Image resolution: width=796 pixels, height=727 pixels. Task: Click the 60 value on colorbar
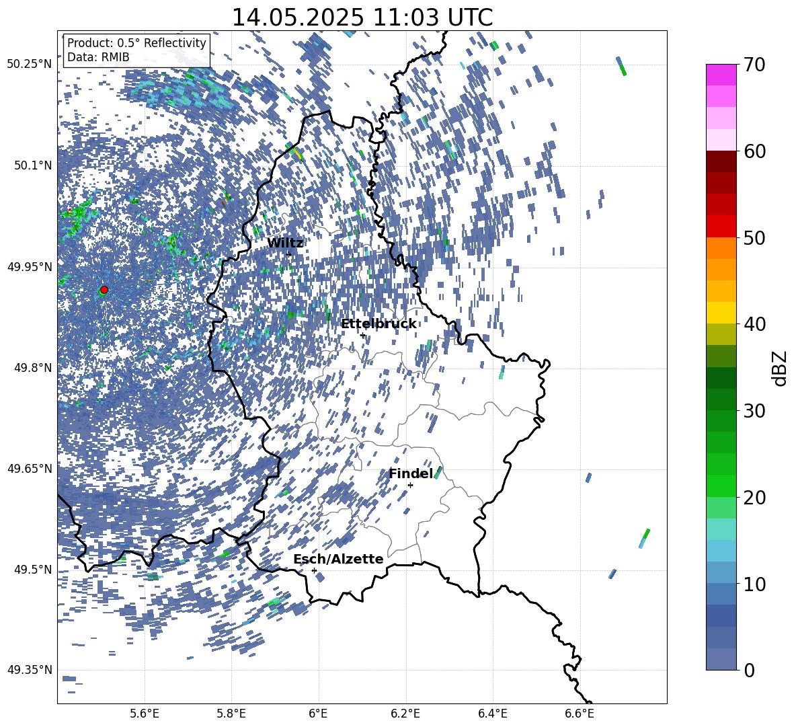click(x=755, y=151)
